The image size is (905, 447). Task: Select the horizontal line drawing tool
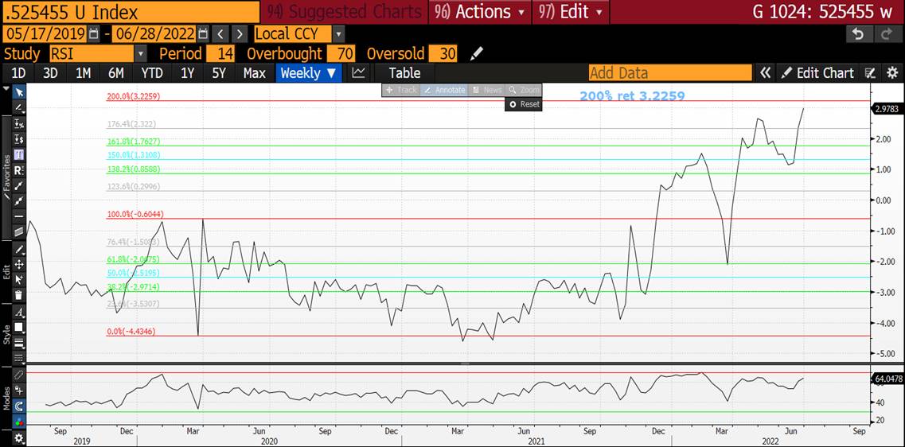click(19, 217)
